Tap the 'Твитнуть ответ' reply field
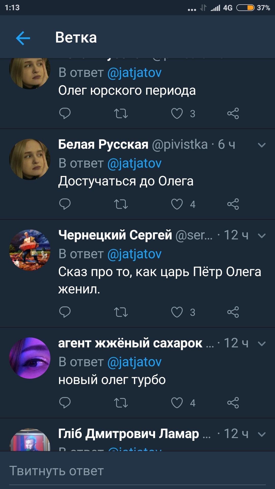This screenshot has width=275, height=489. (137, 471)
